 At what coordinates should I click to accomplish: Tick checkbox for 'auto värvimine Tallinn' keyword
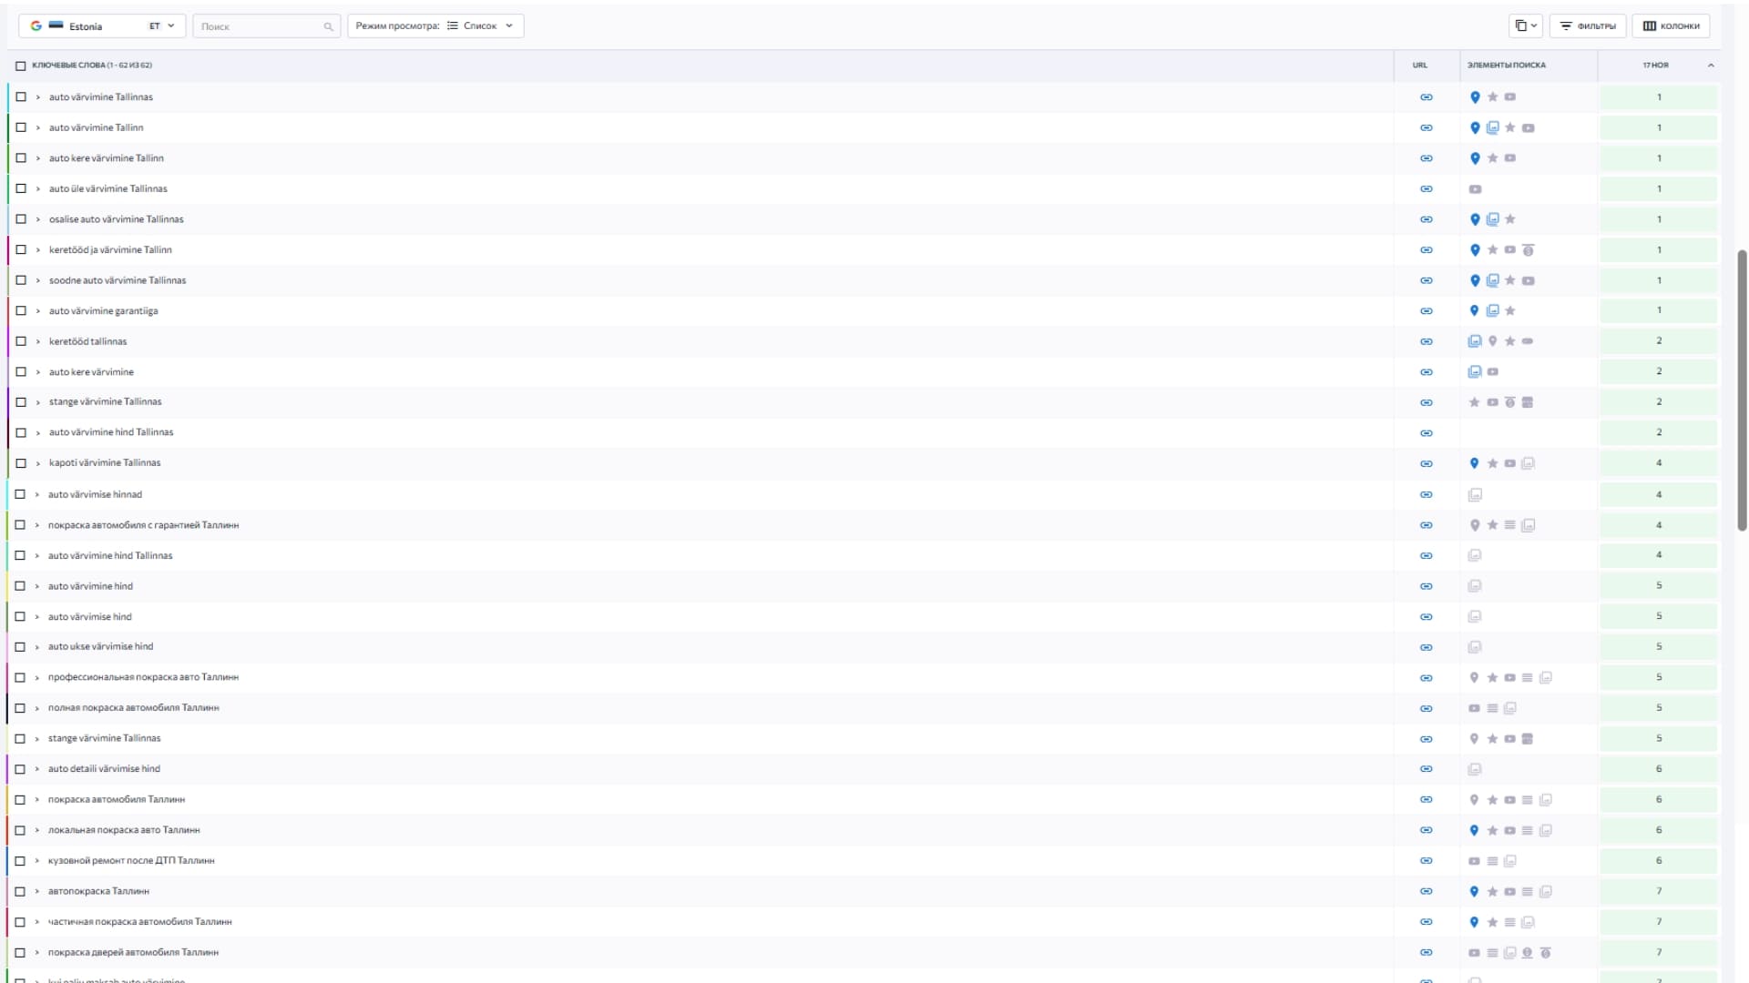(21, 127)
